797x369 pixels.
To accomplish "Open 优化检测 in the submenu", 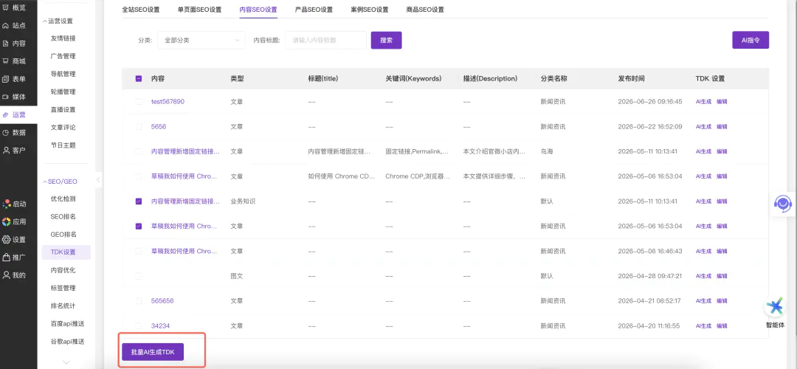I will (63, 199).
